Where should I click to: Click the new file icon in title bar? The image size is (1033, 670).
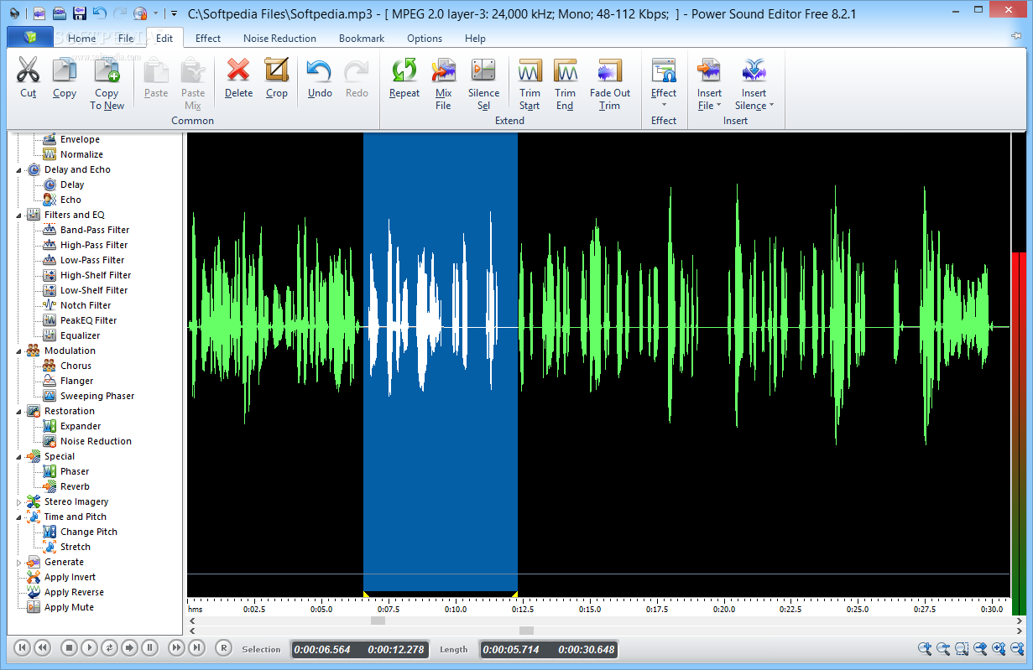point(39,13)
